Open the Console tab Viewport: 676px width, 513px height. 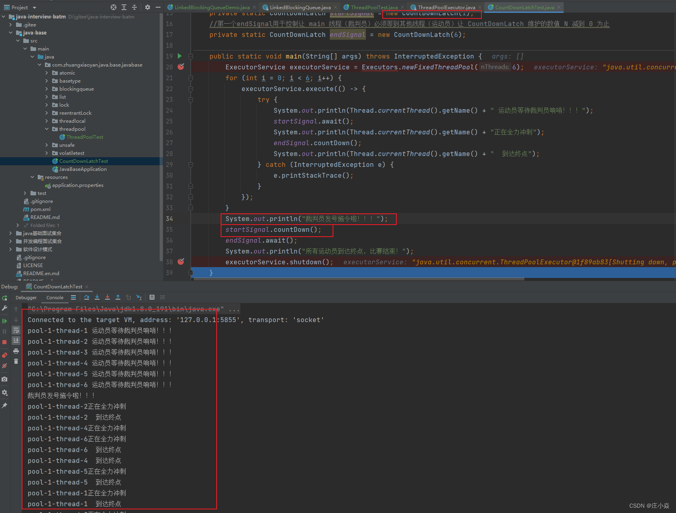[x=55, y=298]
